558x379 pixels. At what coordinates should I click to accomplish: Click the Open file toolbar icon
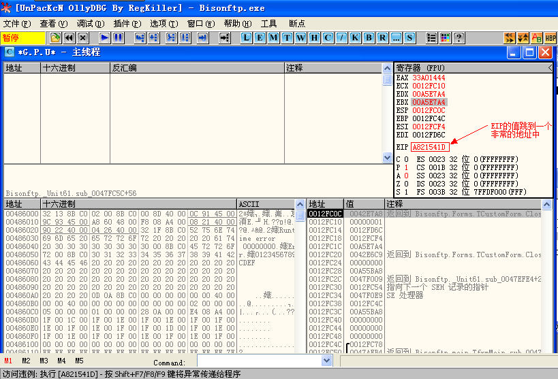(55, 37)
